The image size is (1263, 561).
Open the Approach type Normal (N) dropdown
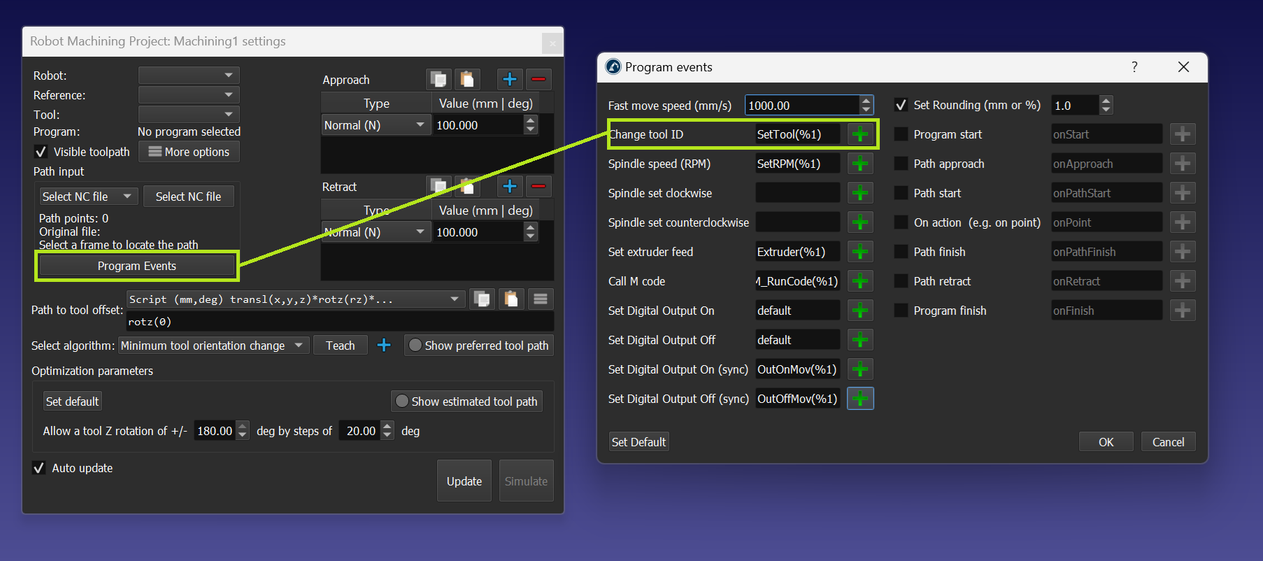tap(375, 125)
